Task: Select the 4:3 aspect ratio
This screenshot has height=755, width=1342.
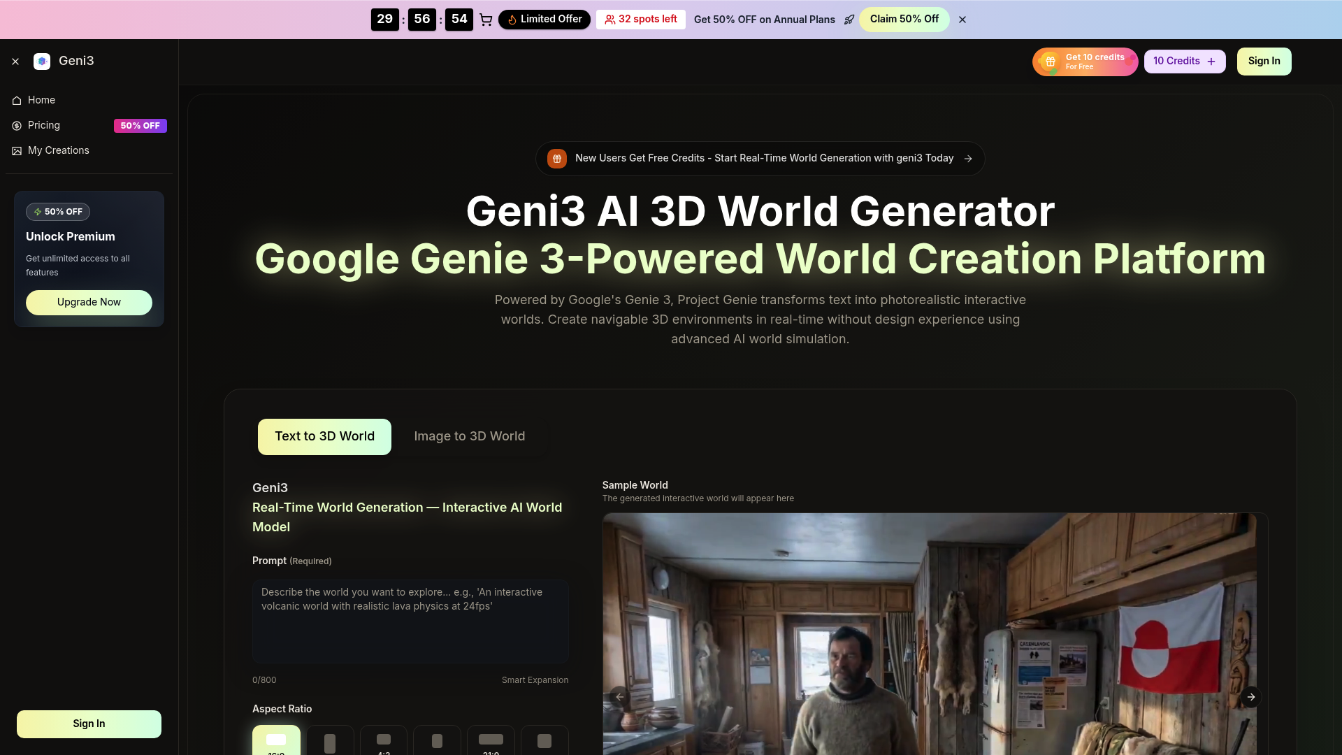Action: pyautogui.click(x=383, y=742)
